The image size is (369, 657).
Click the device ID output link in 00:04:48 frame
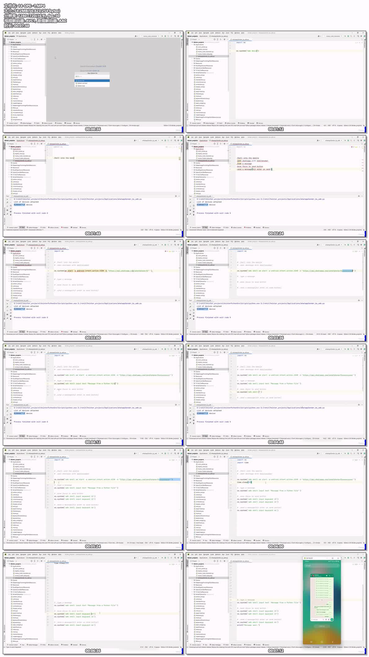point(202,414)
